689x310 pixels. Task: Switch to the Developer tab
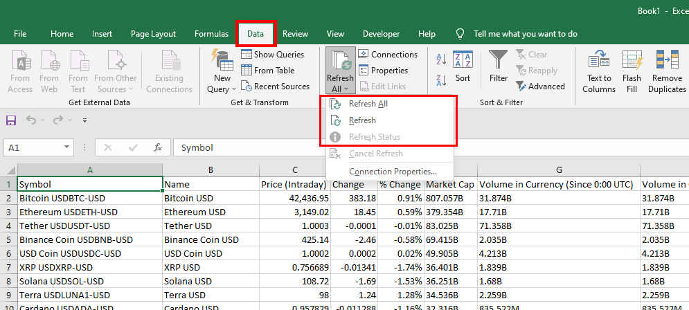(381, 34)
